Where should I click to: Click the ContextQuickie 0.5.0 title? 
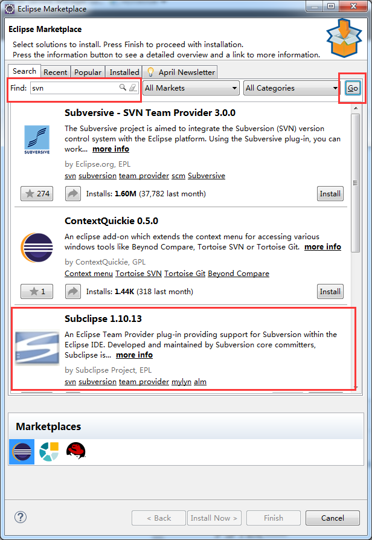tap(111, 220)
